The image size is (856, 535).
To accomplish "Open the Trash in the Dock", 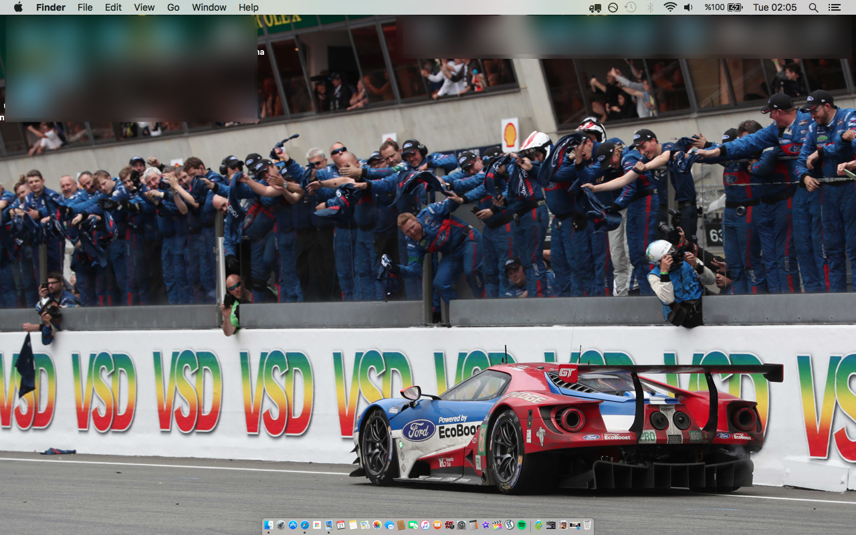I will point(587,525).
